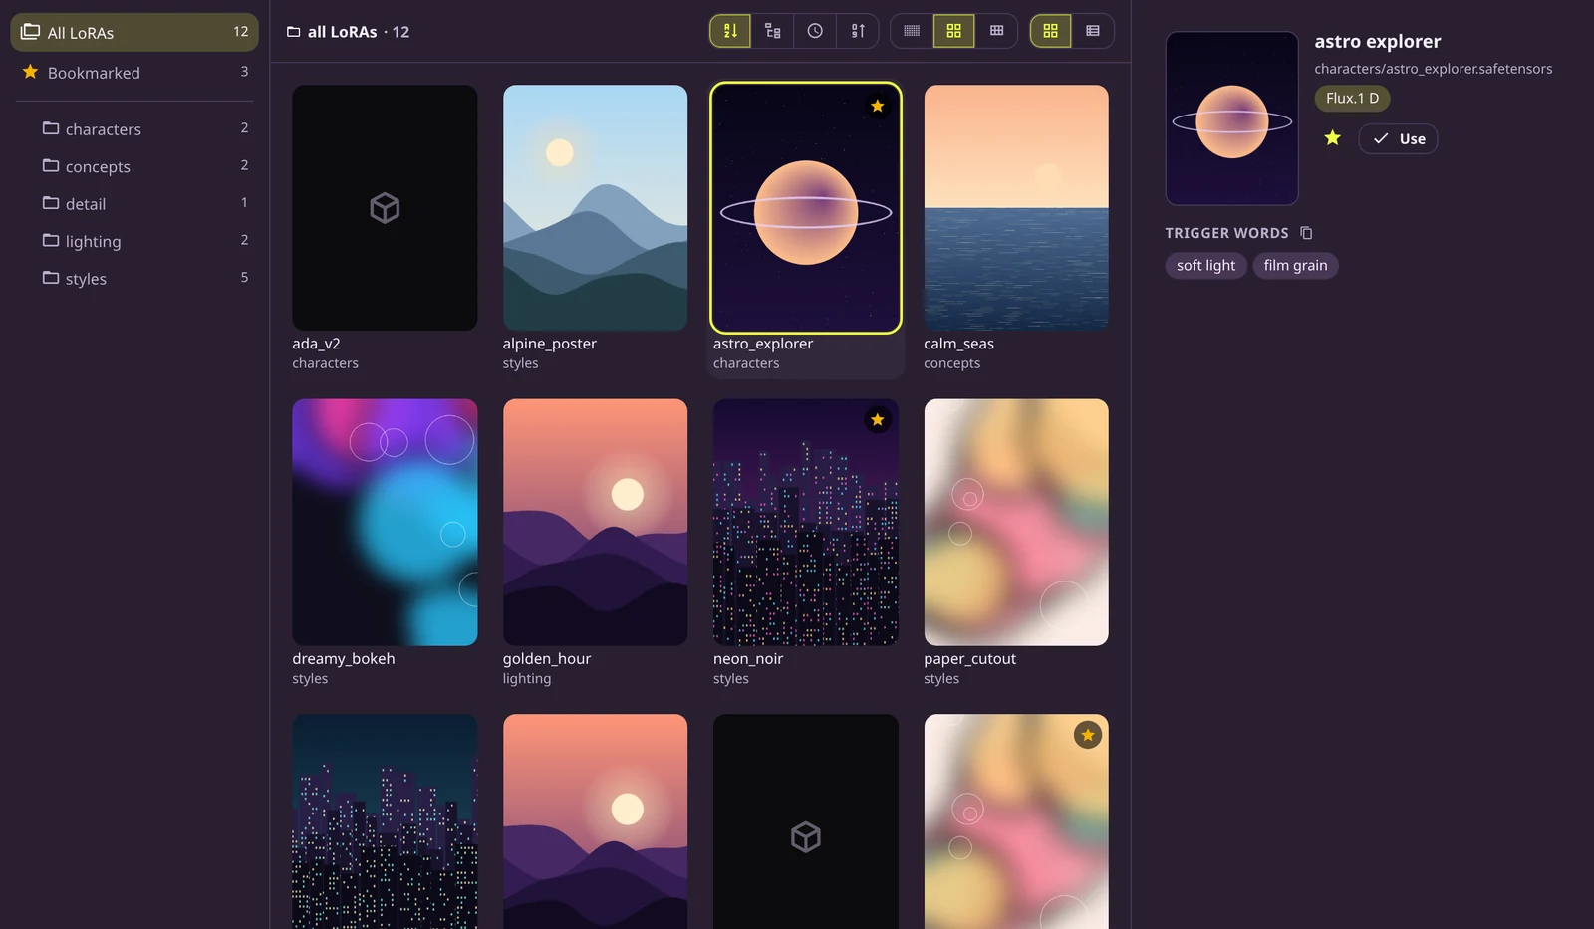The width and height of the screenshot is (1594, 929).
Task: Click the soft light trigger word
Action: pyautogui.click(x=1205, y=265)
